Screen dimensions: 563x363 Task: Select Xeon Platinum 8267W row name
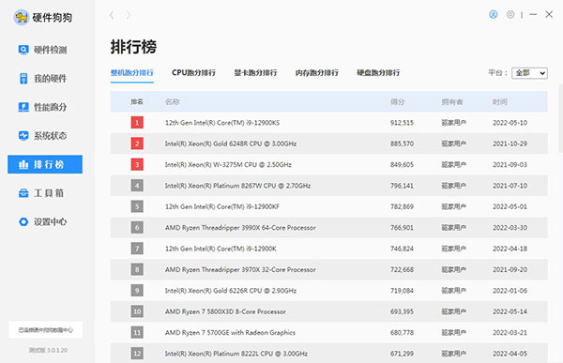tap(237, 186)
